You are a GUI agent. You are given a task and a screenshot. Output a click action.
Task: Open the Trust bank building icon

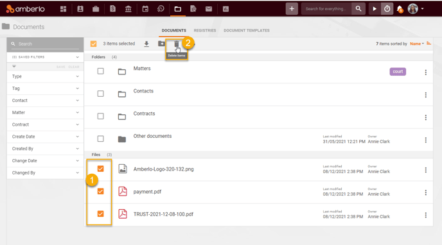click(x=128, y=9)
